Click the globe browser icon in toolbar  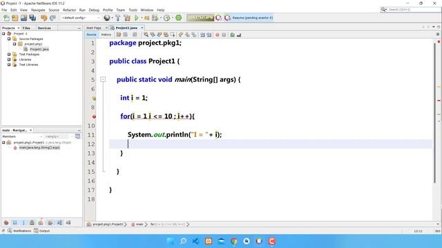(107, 18)
